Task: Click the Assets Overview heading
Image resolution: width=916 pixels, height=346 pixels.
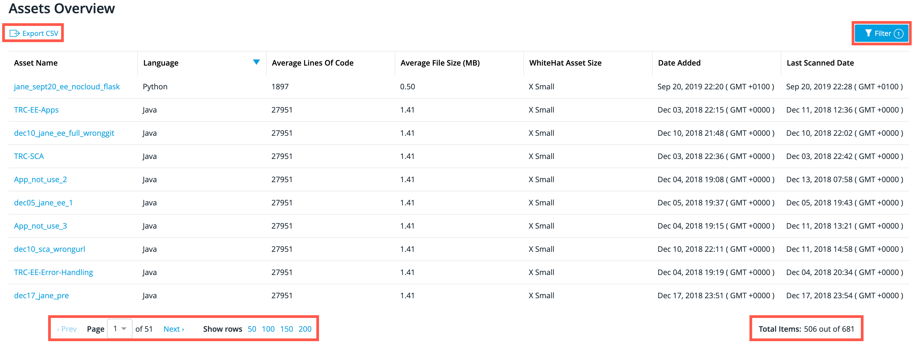Action: click(x=62, y=9)
